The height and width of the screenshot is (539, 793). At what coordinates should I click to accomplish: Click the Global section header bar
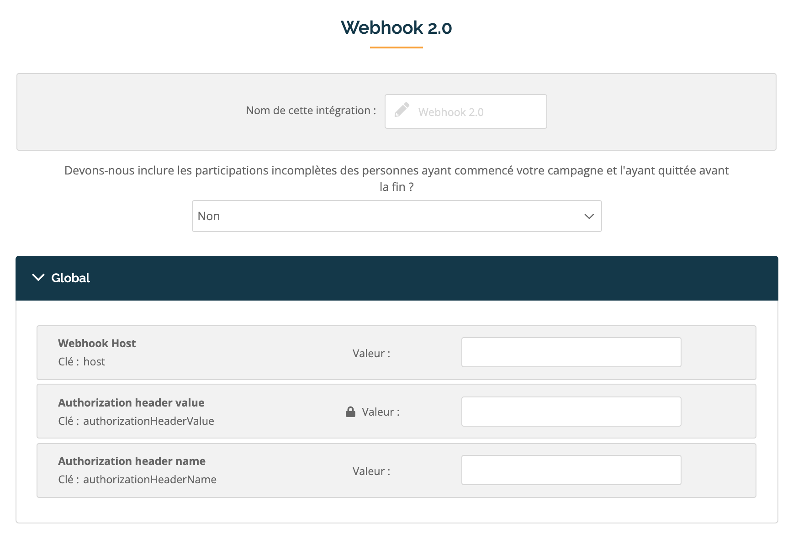coord(396,278)
